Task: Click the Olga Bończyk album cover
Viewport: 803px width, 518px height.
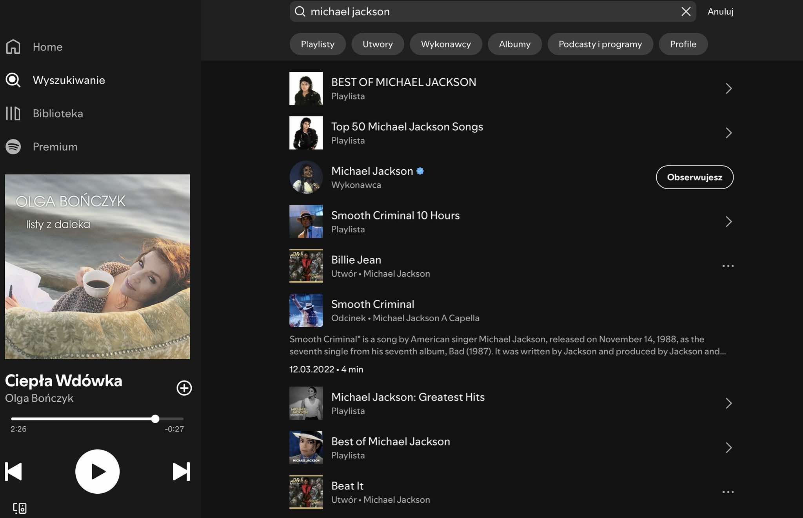Action: coord(97,266)
